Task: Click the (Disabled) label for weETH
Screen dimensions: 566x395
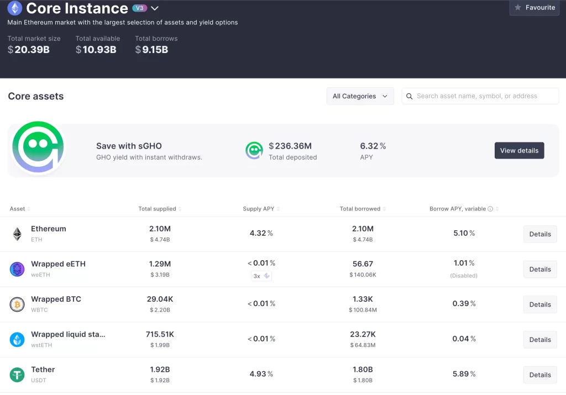Action: [464, 276]
